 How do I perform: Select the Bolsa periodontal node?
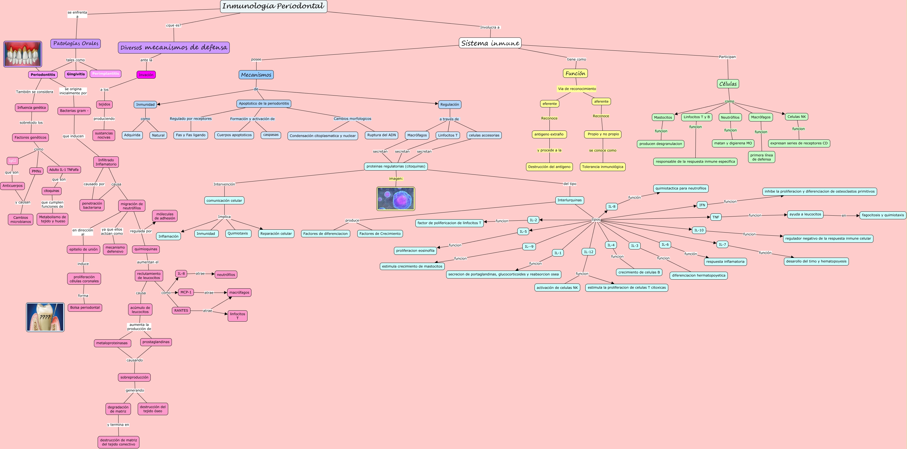click(85, 308)
